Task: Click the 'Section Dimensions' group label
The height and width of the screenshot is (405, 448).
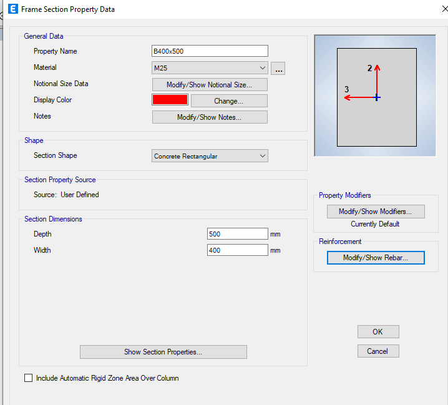Action: point(53,219)
